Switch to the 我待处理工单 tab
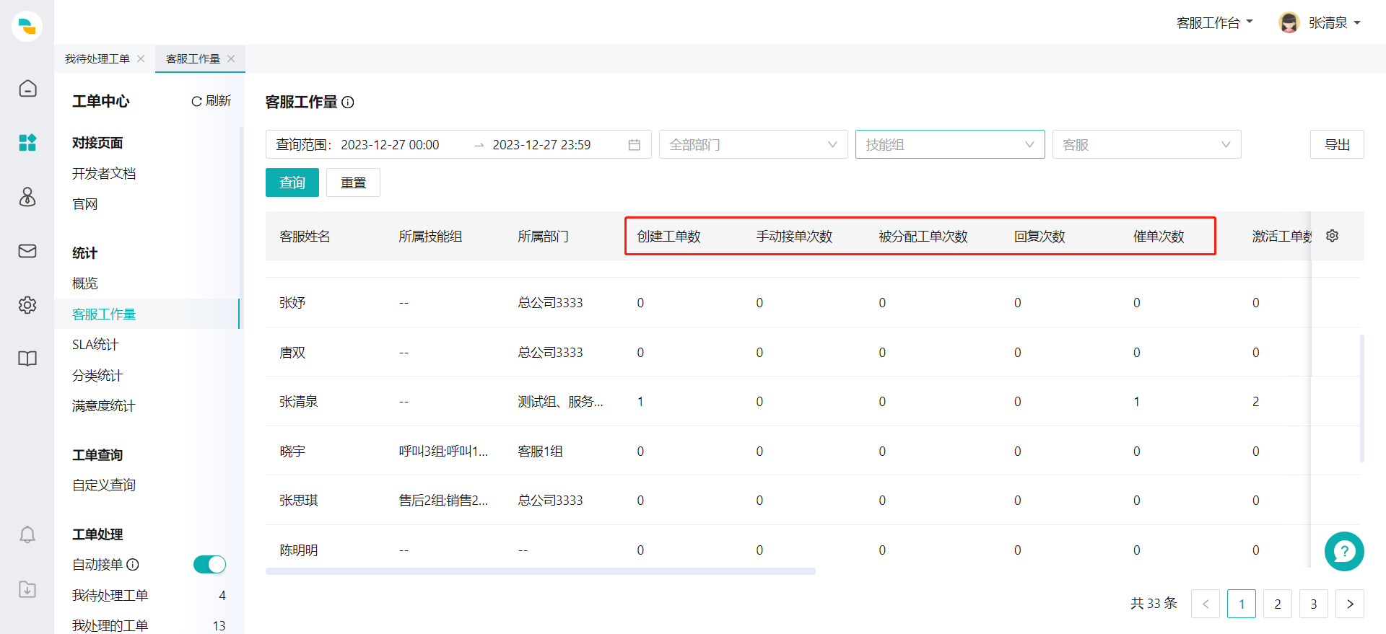This screenshot has height=634, width=1386. (97, 58)
